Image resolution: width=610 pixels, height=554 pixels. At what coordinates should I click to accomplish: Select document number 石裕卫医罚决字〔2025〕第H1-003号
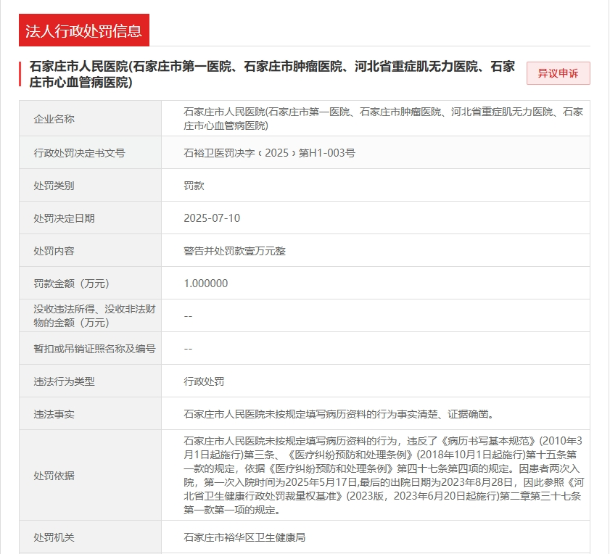pos(269,153)
